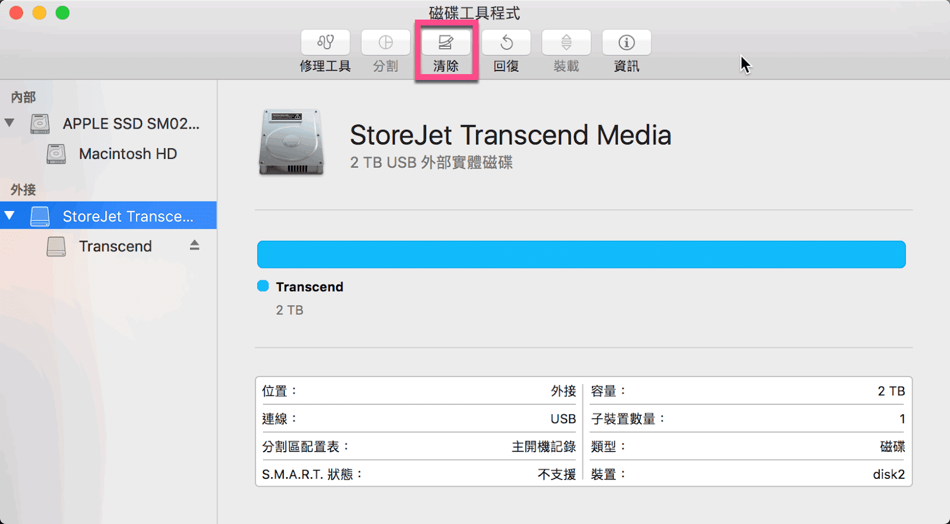Click the 位置： label in info table

pos(280,391)
